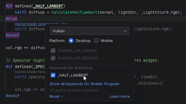Click the +2 active in other contexts text
Image resolution: width=186 pixels, height=104 pixels.
coord(74,90)
